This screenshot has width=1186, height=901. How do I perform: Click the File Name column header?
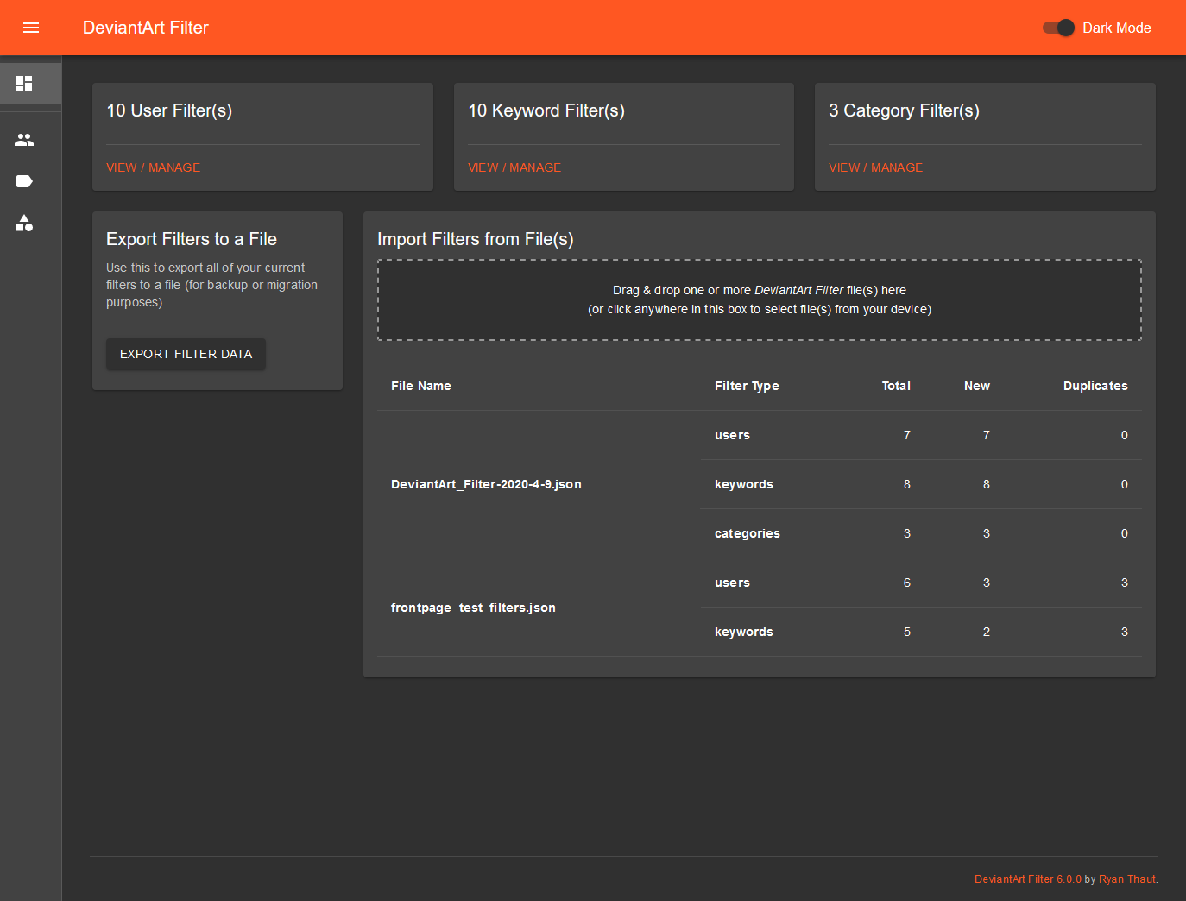421,386
